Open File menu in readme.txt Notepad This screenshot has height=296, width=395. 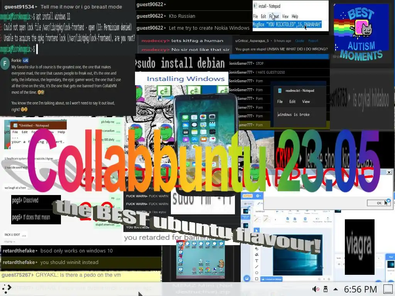point(280,101)
